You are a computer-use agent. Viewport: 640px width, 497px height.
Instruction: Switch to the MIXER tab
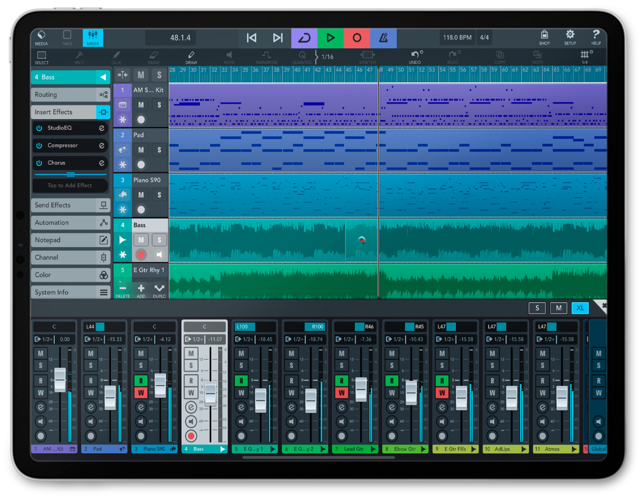tap(92, 37)
